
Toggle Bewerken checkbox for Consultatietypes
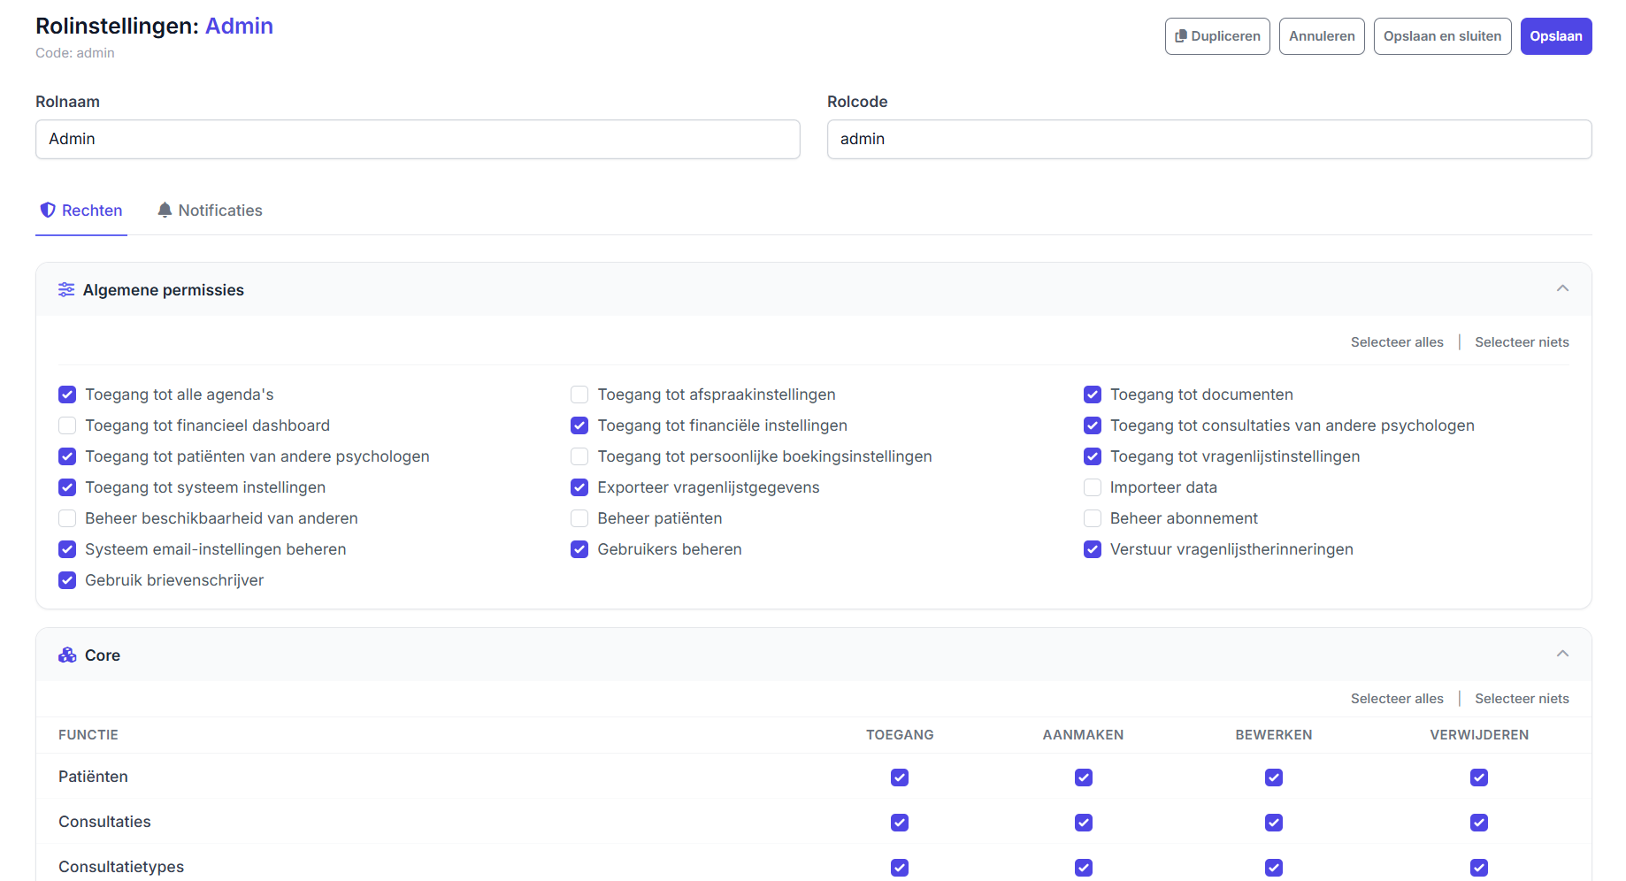click(1274, 868)
